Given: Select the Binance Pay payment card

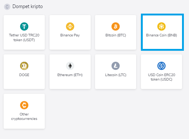Looking at the screenshot, I should click(70, 32).
